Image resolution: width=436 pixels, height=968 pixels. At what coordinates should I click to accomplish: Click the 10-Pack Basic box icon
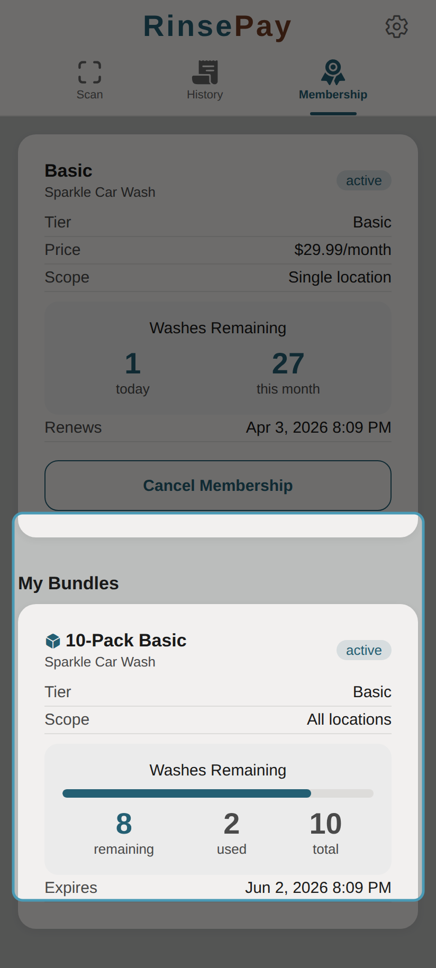[x=53, y=641]
